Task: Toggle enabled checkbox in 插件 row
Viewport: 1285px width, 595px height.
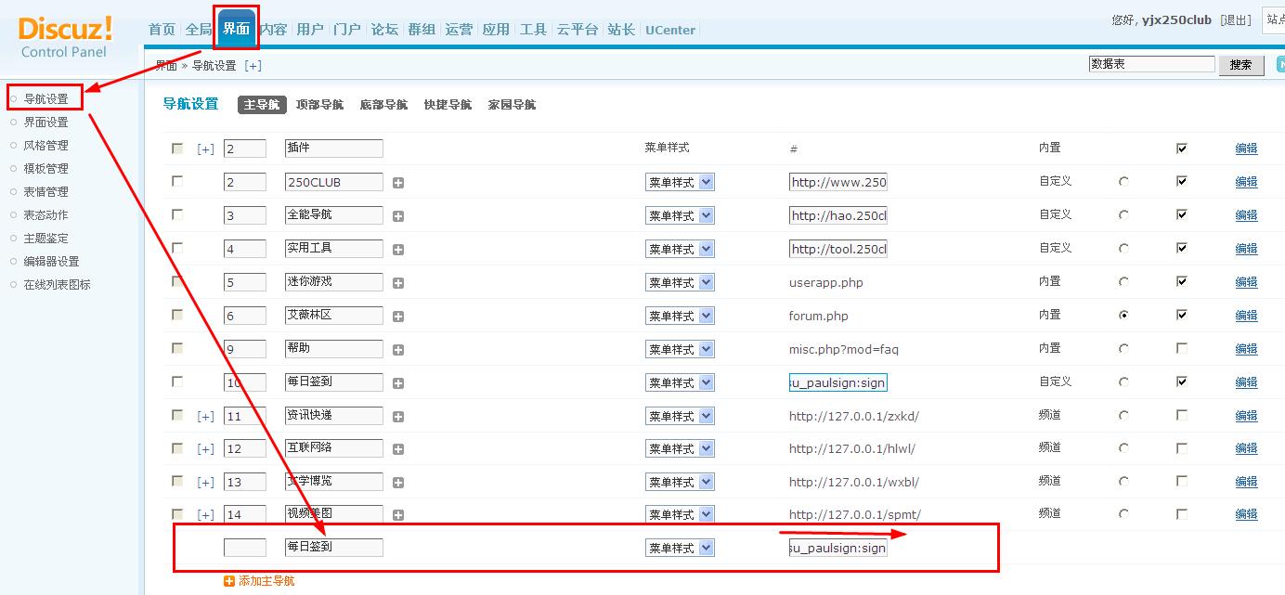Action: [x=1182, y=148]
